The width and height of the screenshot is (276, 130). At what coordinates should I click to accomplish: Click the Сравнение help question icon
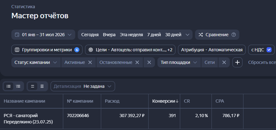point(233,35)
